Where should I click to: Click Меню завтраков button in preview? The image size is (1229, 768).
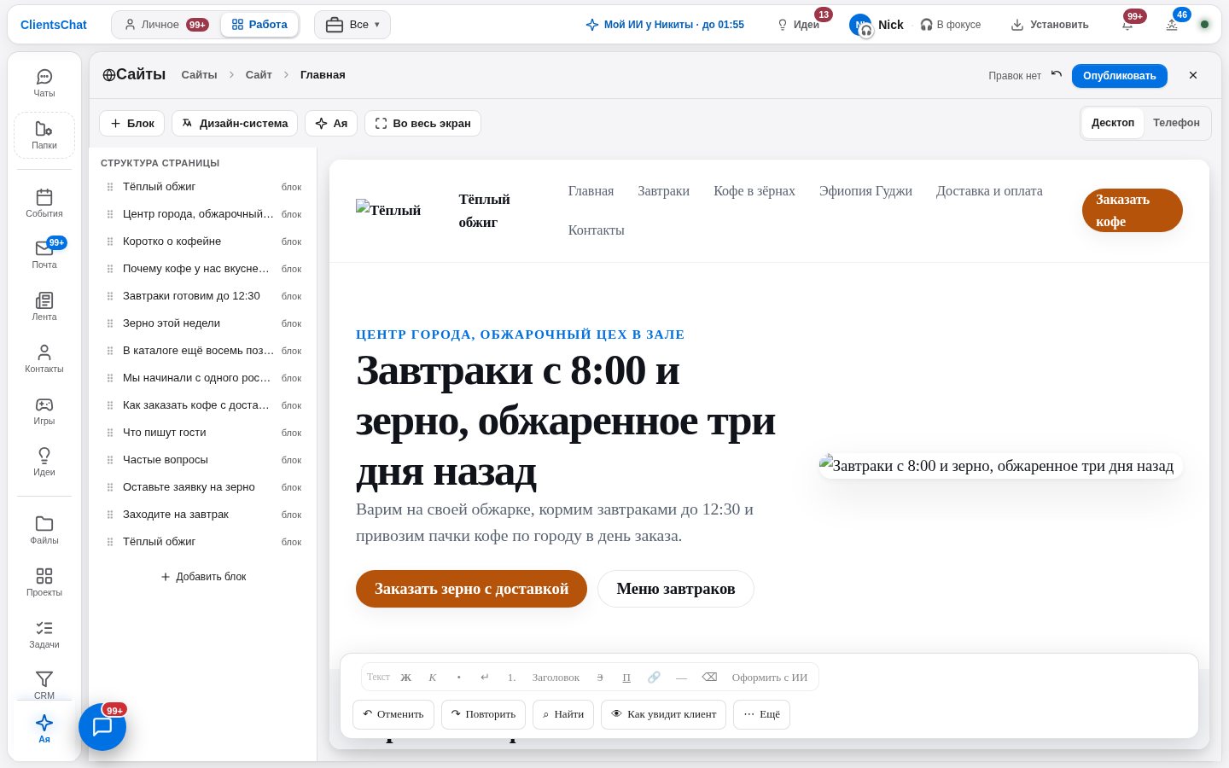click(675, 589)
